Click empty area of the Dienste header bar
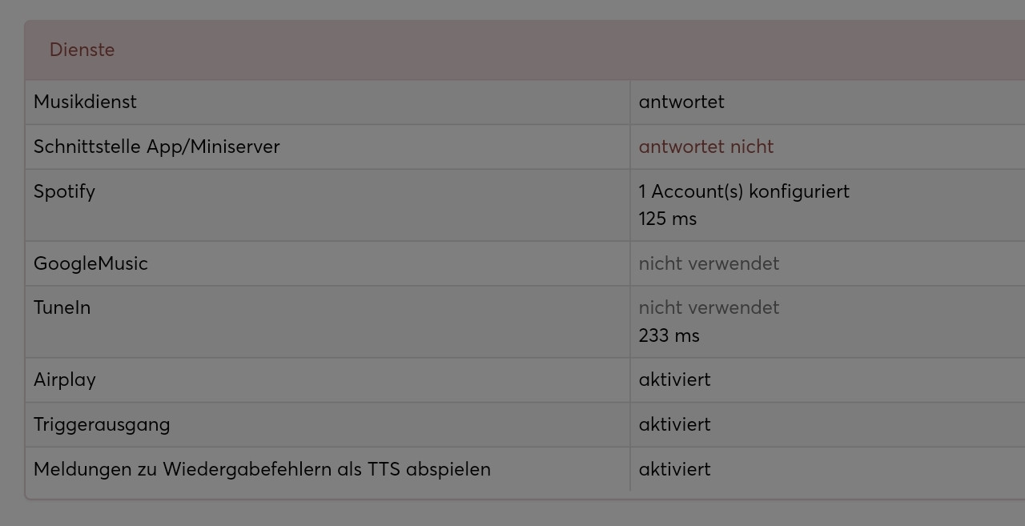The width and height of the screenshot is (1025, 526). click(561, 50)
